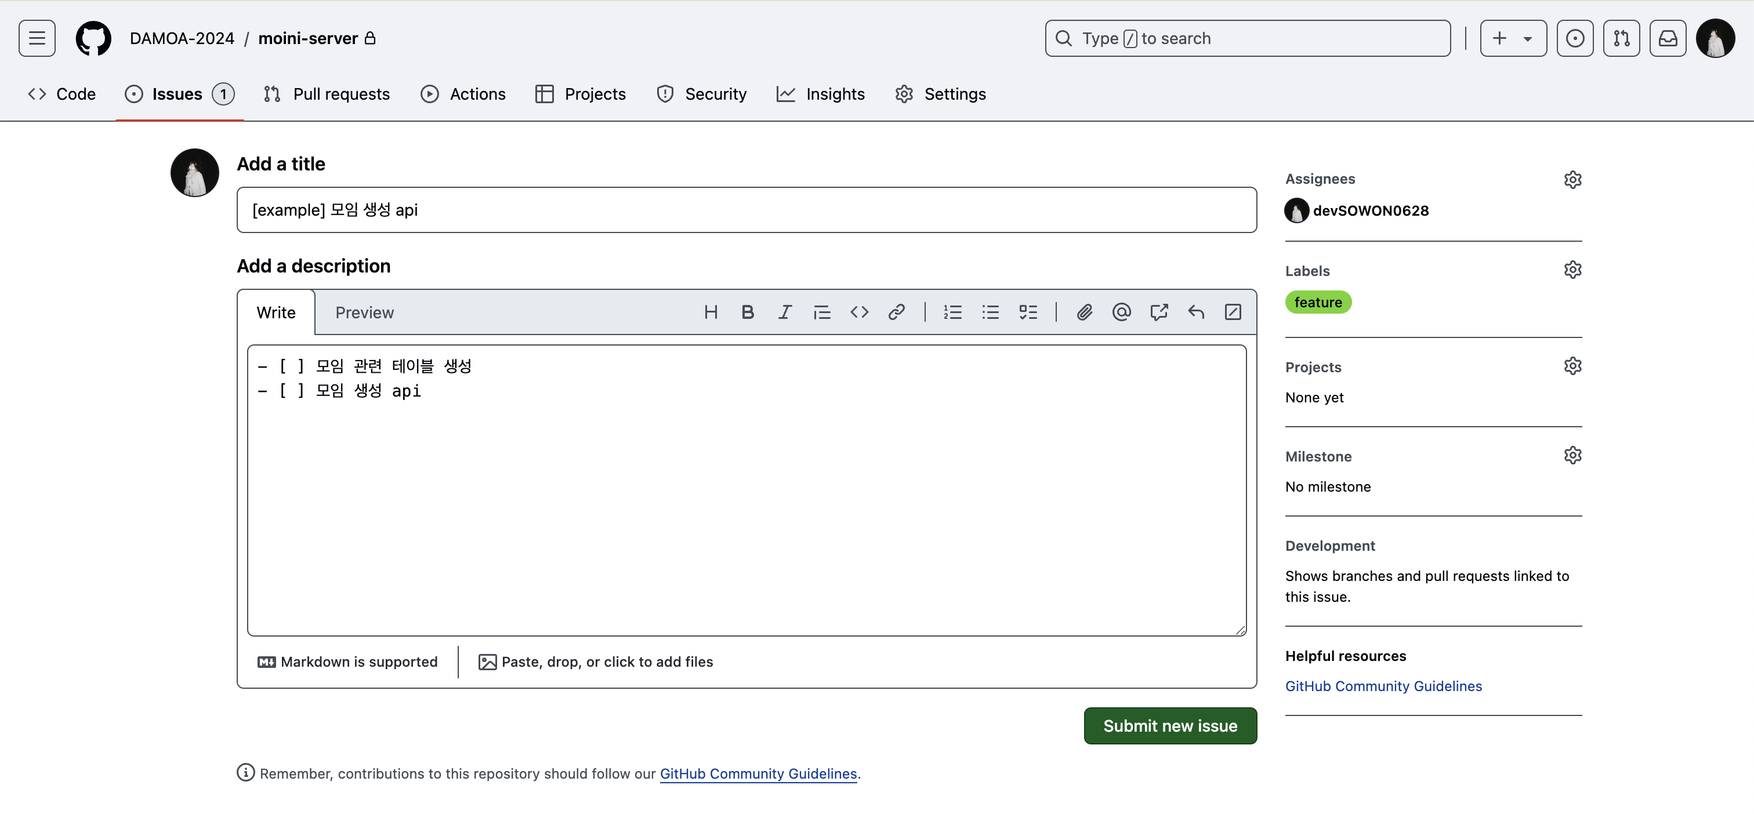Click the plus create new button
The width and height of the screenshot is (1754, 814).
coord(1499,38)
